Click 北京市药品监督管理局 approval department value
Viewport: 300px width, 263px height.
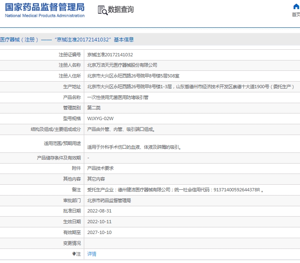pyautogui.click(x=109, y=200)
